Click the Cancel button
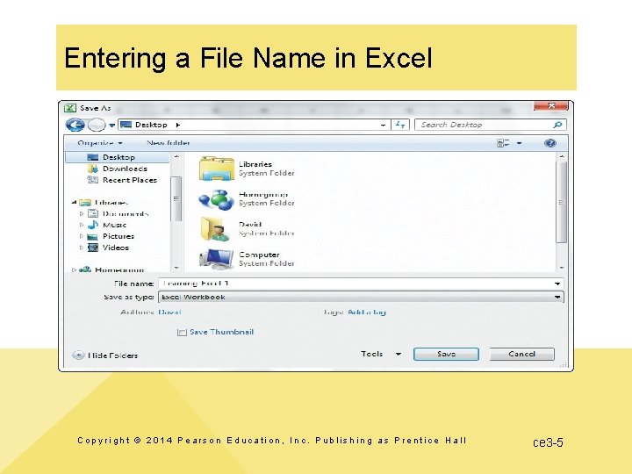 coord(521,354)
